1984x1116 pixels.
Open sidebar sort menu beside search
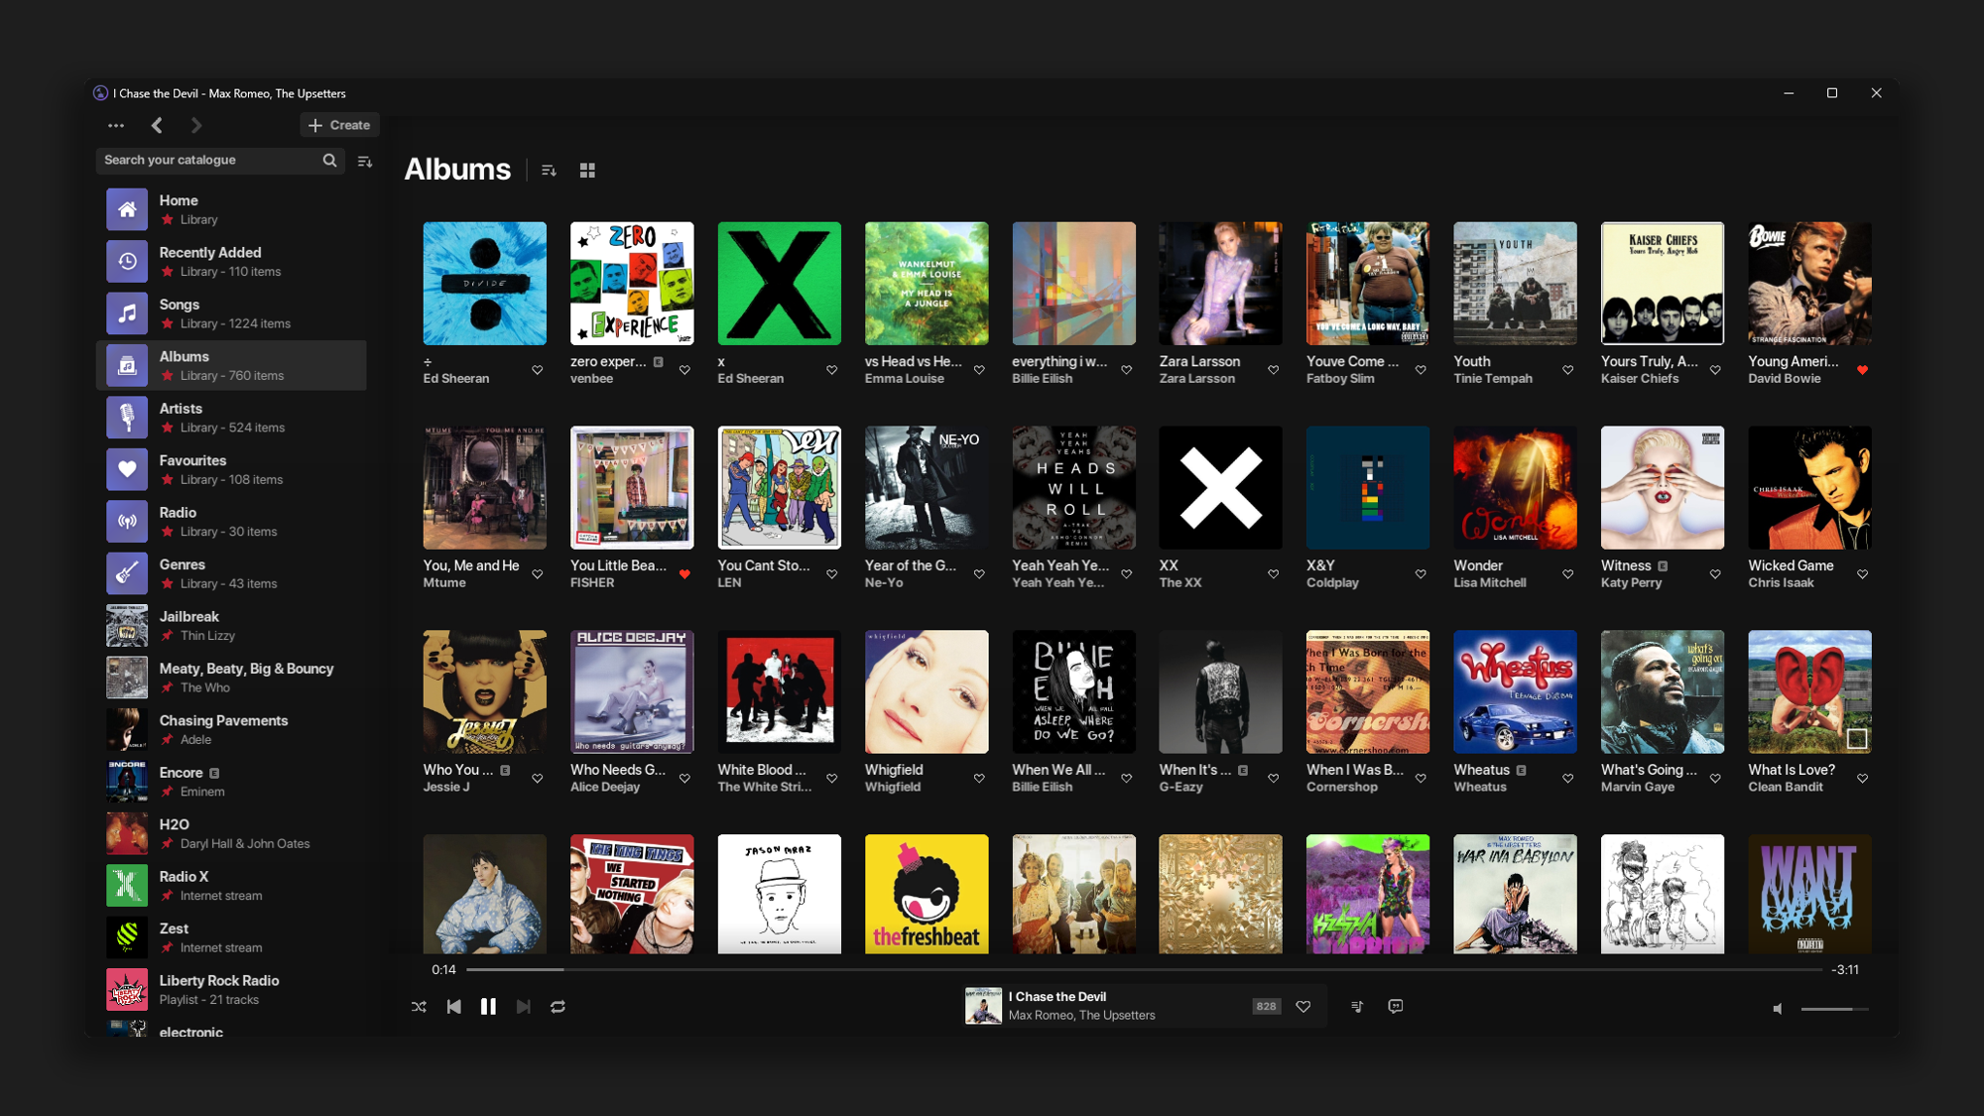[365, 161]
